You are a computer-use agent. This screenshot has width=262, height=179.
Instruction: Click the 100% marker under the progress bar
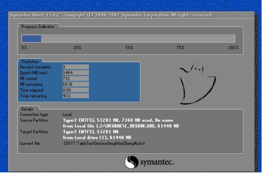click(234, 47)
